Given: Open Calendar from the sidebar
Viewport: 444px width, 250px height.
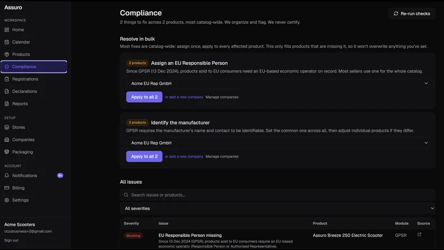Looking at the screenshot, I should click(34, 42).
